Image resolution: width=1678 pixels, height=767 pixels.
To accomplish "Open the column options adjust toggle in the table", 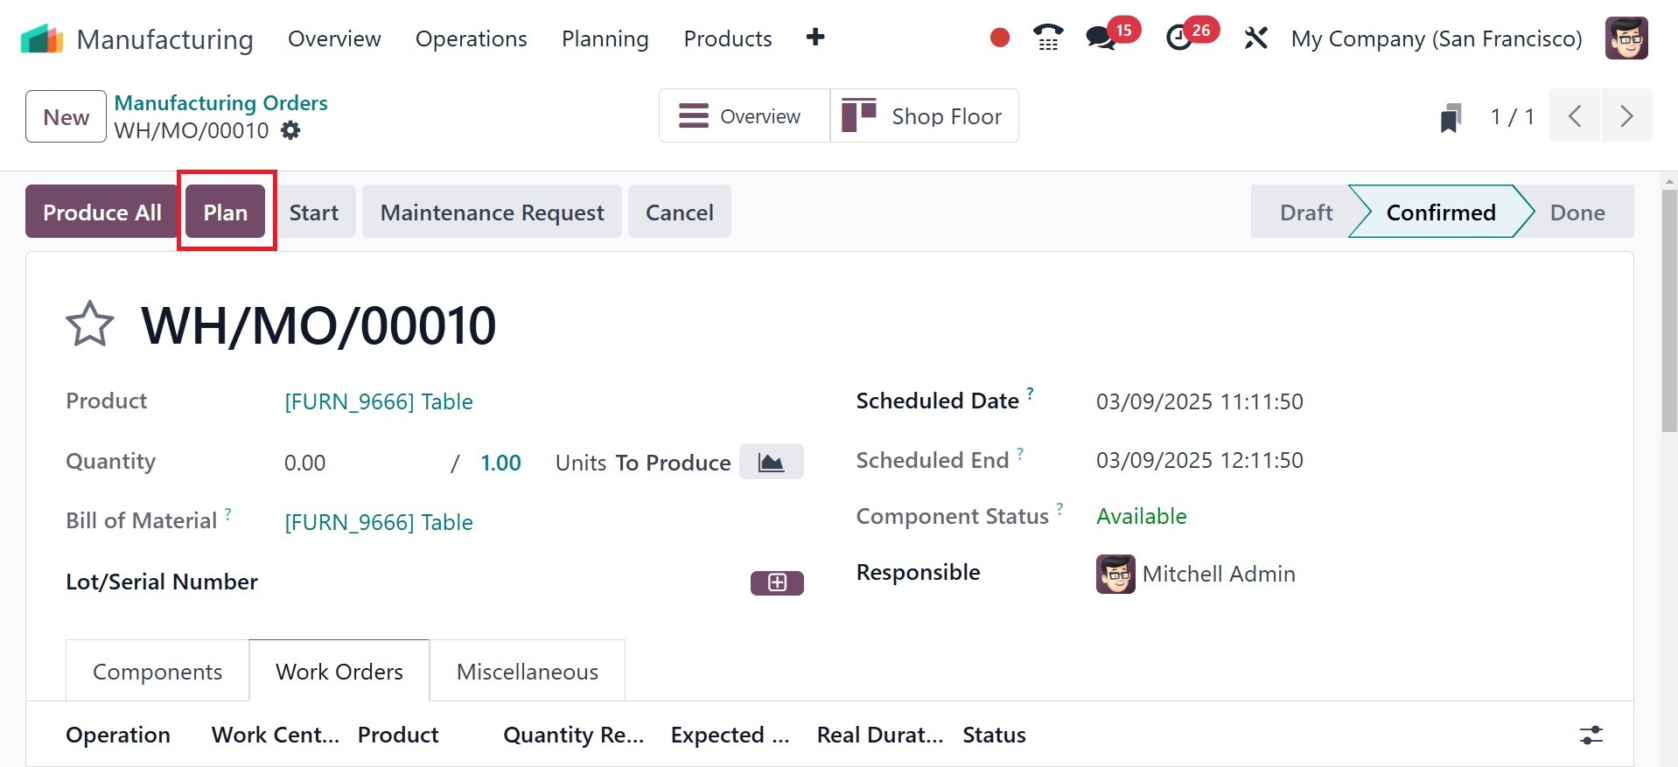I will [x=1591, y=736].
